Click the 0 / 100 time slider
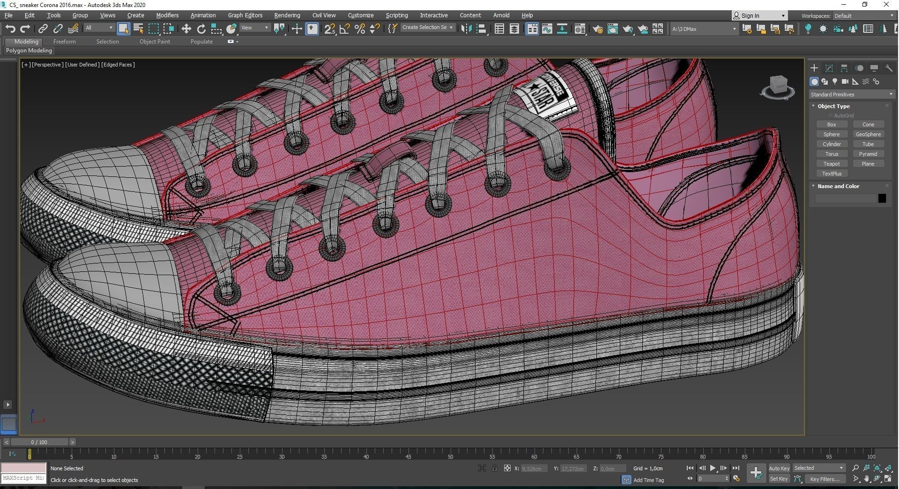 click(39, 442)
